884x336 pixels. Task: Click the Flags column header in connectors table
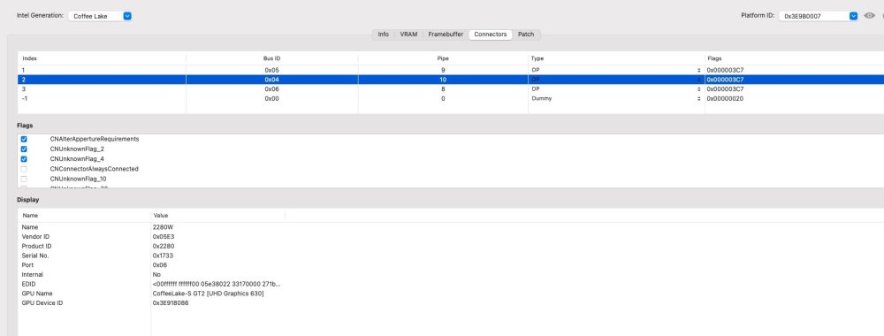714,58
